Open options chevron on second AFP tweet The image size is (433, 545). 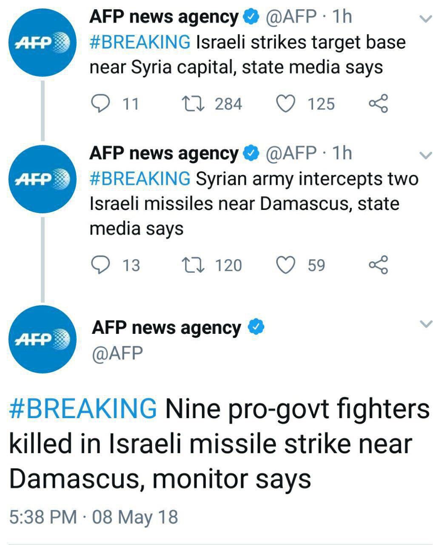[425, 155]
